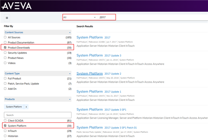
Task: Click the Search Results heading
Action: point(85,26)
